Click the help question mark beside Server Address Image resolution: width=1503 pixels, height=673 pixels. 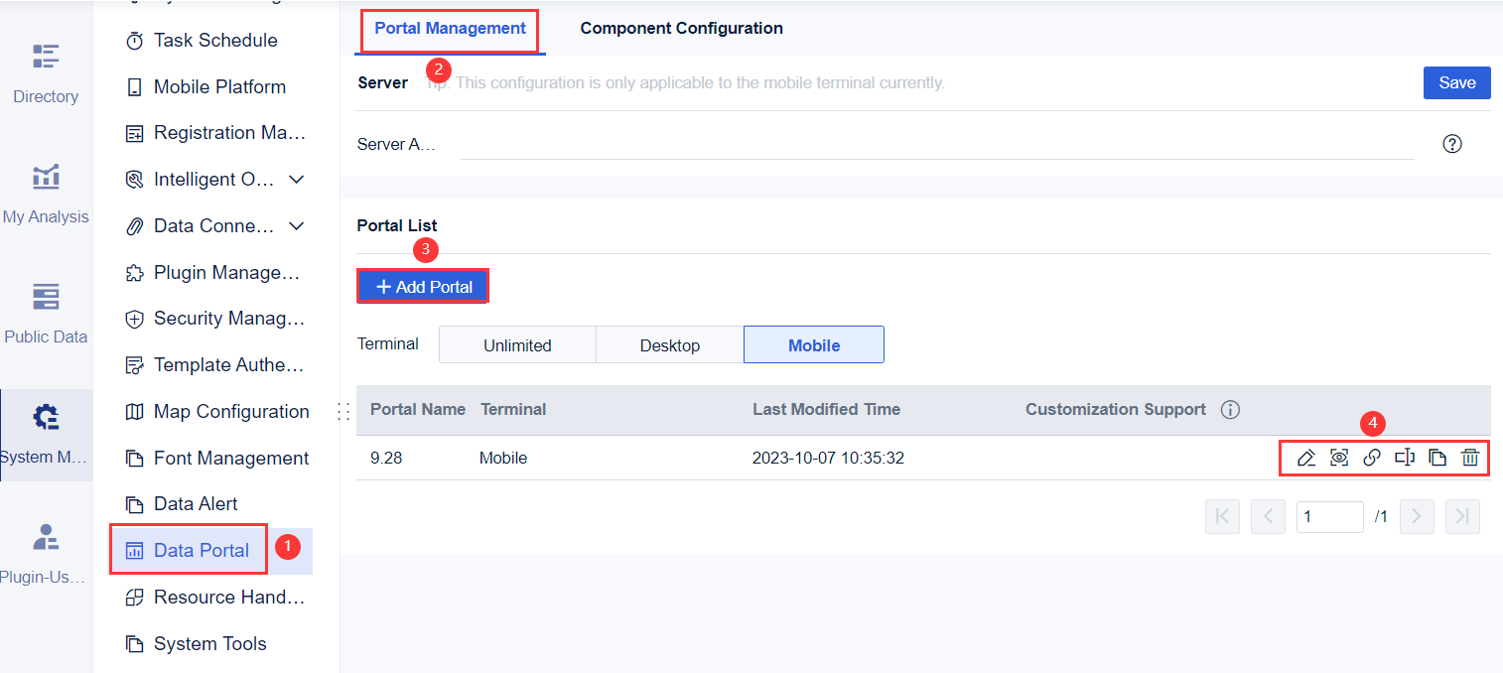1452,144
